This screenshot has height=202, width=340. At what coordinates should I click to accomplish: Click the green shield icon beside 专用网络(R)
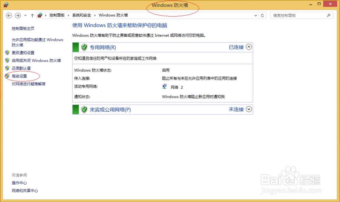(84, 47)
